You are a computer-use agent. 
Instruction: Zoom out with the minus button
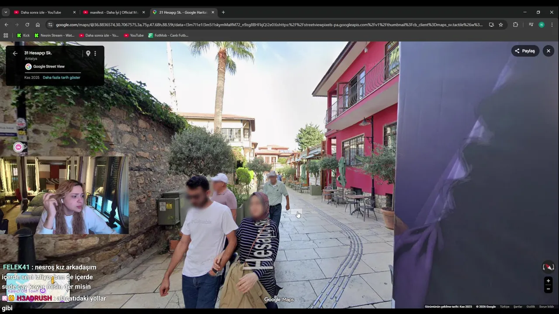click(x=548, y=289)
